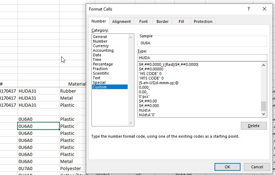The image size is (275, 175).
Task: Pick the Text category
Action: tap(97, 78)
